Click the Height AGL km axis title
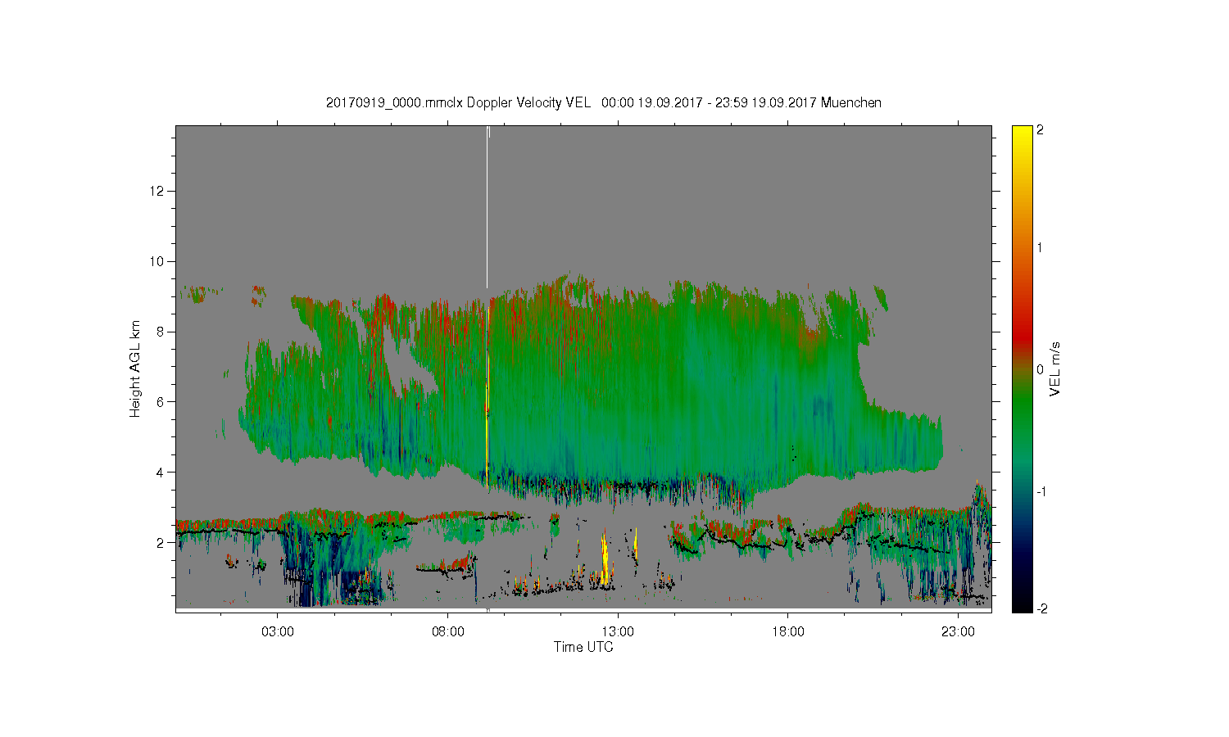 [135, 368]
